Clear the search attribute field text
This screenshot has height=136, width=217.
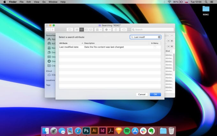pyautogui.click(x=159, y=37)
